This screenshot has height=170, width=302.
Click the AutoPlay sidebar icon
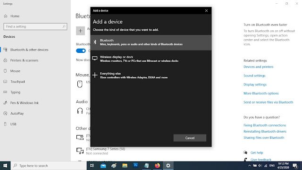point(5,113)
